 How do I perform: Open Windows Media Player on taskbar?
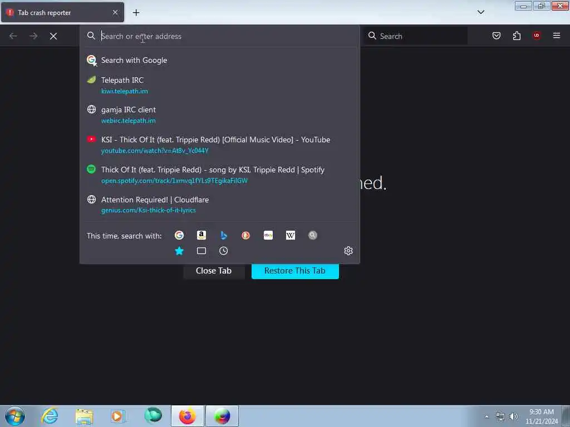coord(117,416)
